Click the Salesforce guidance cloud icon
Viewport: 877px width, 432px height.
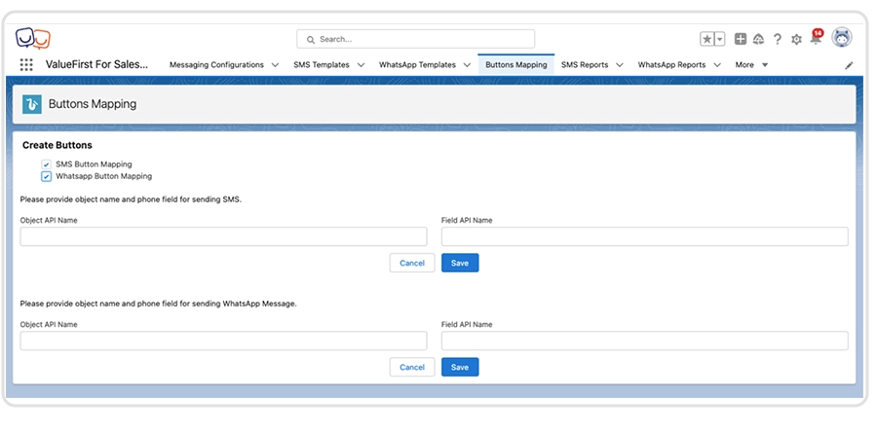pyautogui.click(x=758, y=39)
